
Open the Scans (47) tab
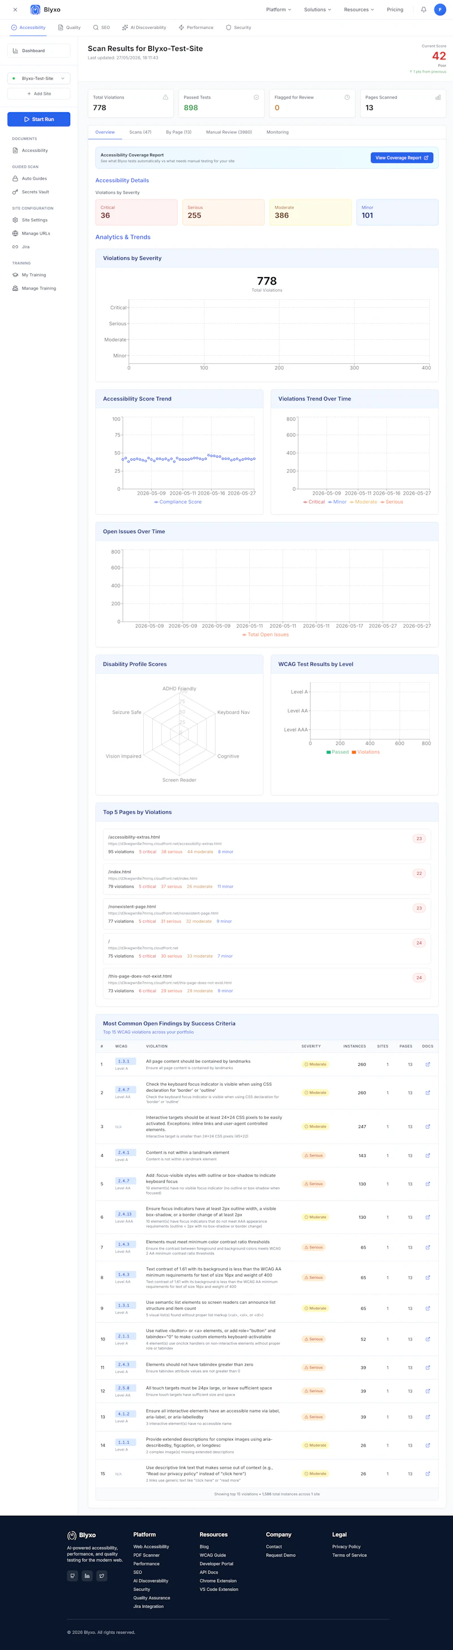(x=140, y=132)
